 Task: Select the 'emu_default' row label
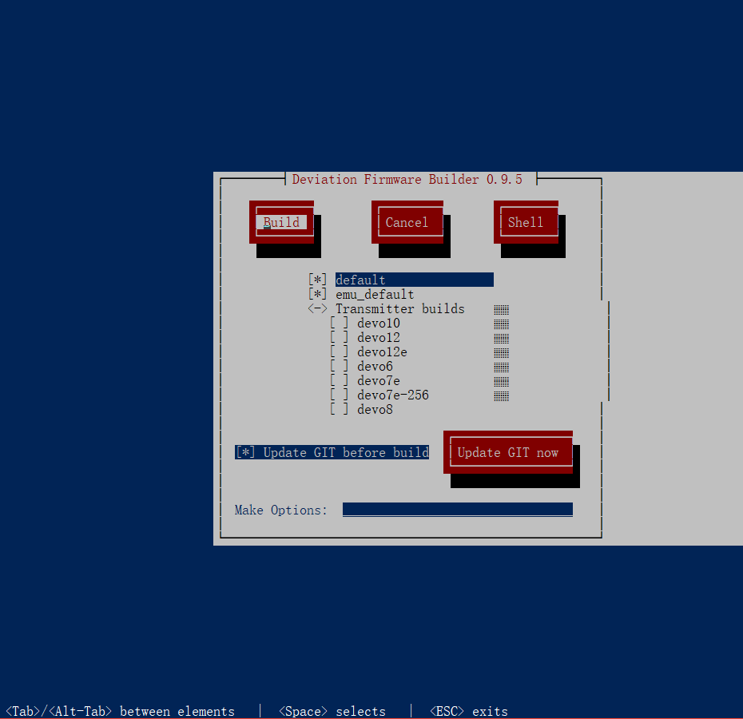pyautogui.click(x=375, y=294)
